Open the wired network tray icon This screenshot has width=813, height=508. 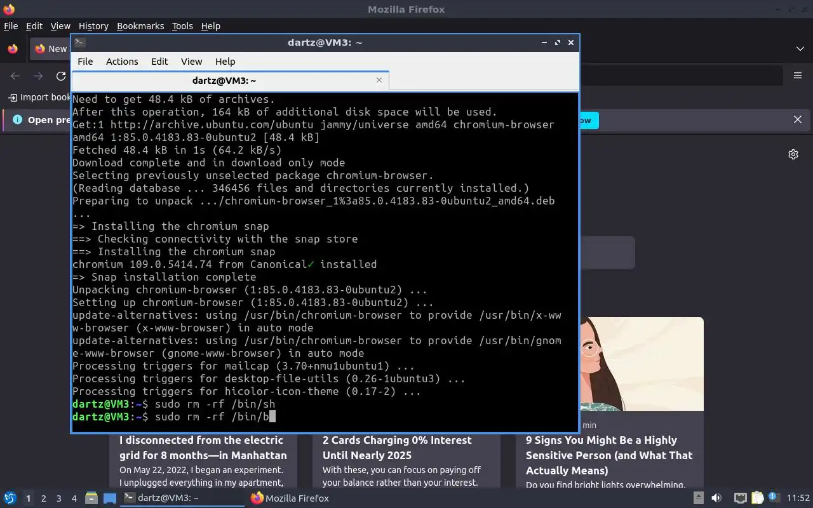click(740, 498)
